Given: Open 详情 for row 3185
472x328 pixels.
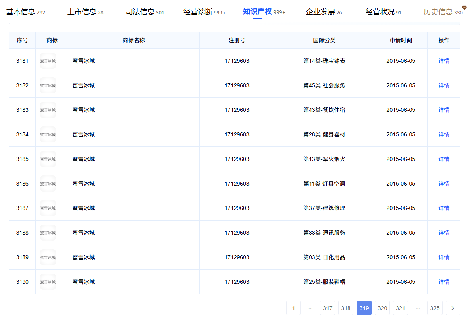Looking at the screenshot, I should click(444, 159).
